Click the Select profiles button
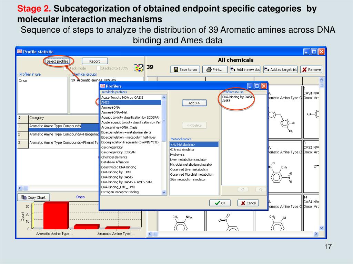The height and width of the screenshot is (264, 353). [x=58, y=61]
